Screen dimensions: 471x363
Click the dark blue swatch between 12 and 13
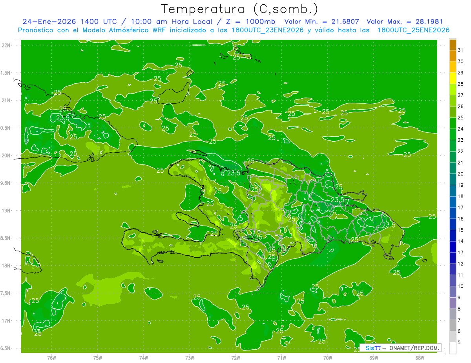[x=453, y=258]
